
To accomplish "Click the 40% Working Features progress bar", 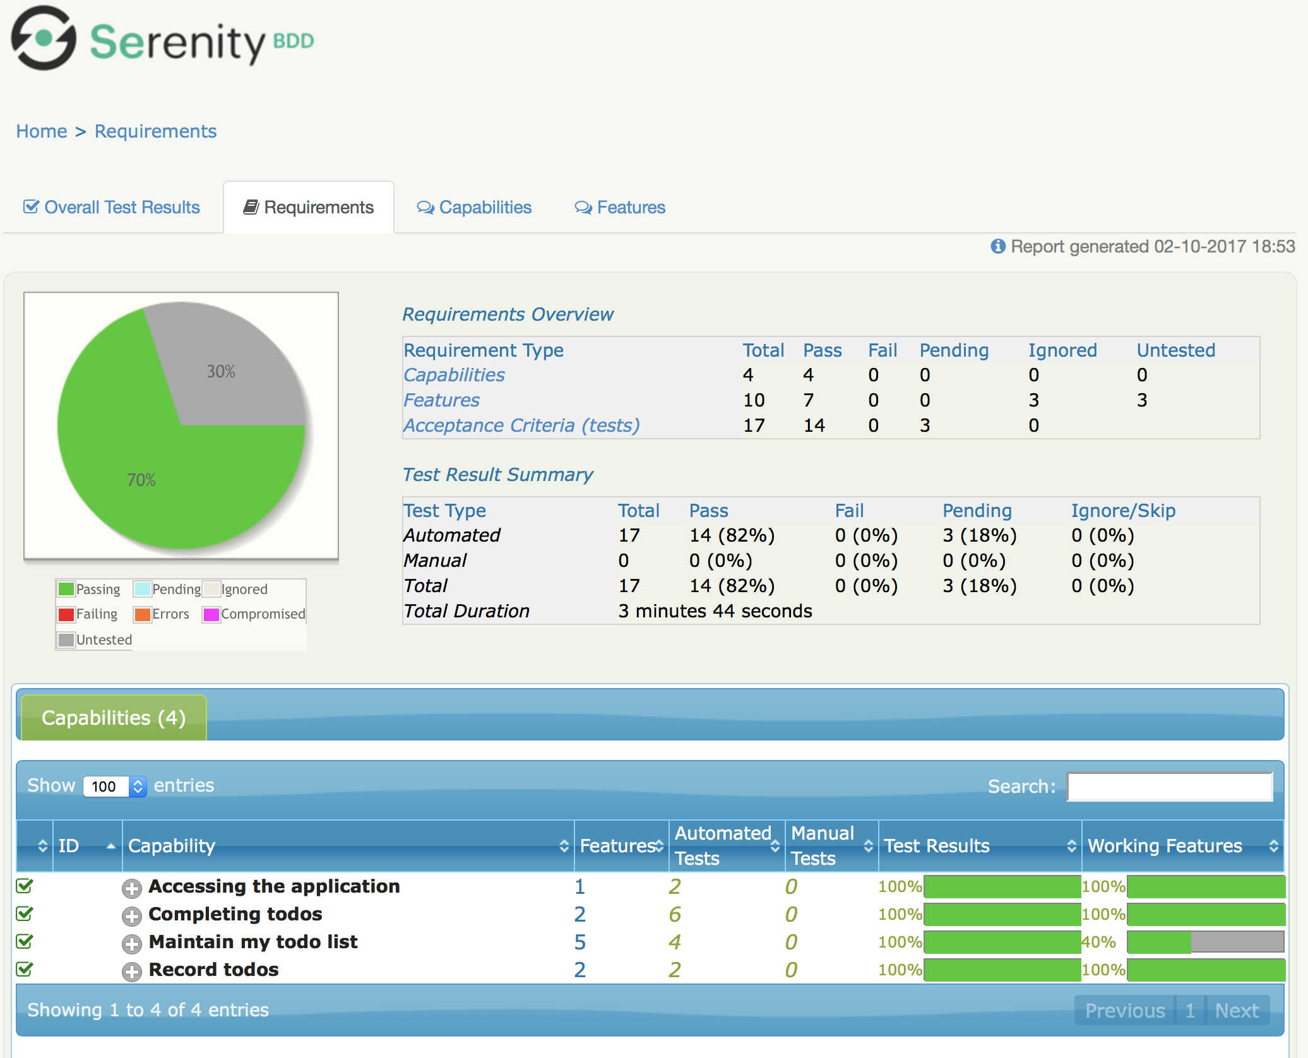I will click(x=1205, y=942).
